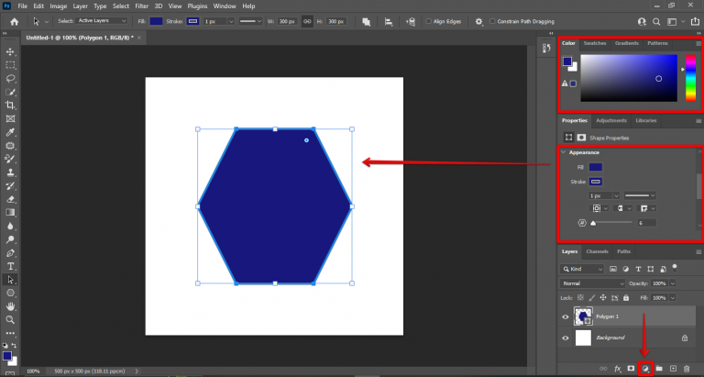
Task: Select the Hand tool
Action: coord(10,306)
